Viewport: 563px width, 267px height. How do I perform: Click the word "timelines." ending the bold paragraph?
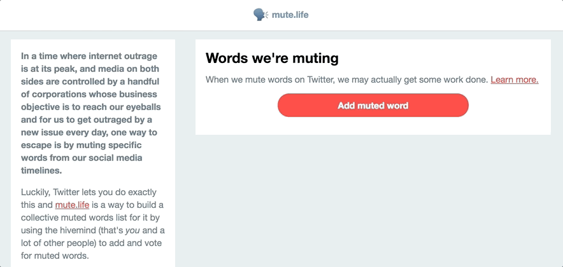pyautogui.click(x=43, y=170)
